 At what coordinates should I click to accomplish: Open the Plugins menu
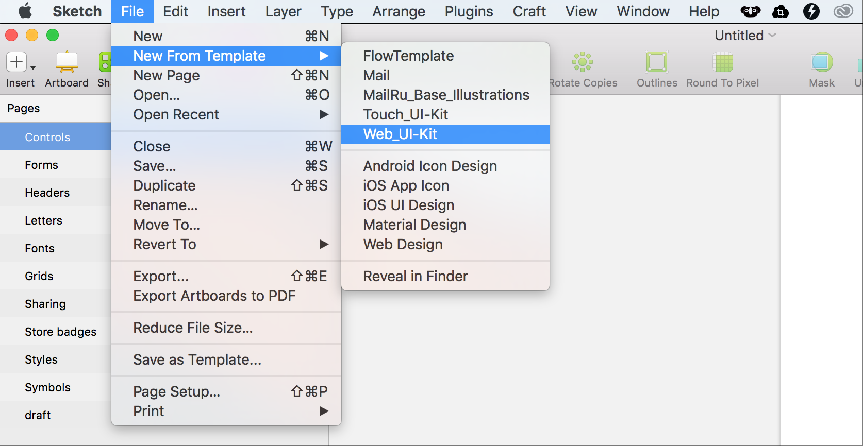[x=469, y=11]
